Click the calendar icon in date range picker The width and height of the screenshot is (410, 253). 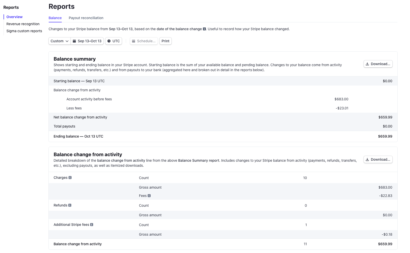(74, 41)
